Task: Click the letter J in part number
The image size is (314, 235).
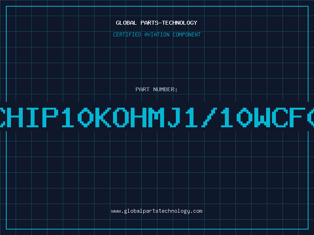Action: coord(174,117)
